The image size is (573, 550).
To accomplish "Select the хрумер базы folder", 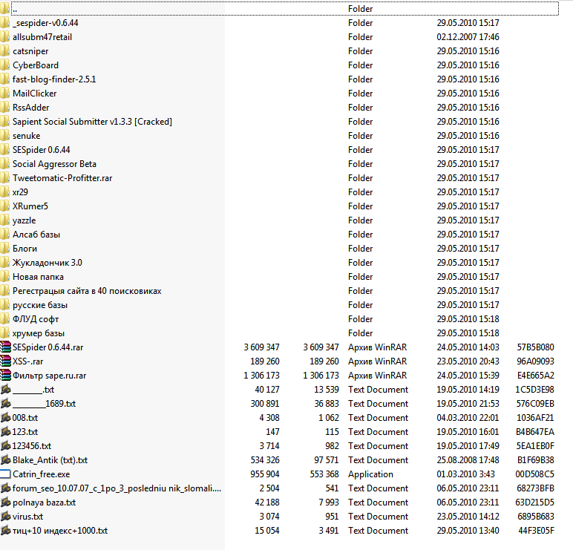I will (39, 333).
